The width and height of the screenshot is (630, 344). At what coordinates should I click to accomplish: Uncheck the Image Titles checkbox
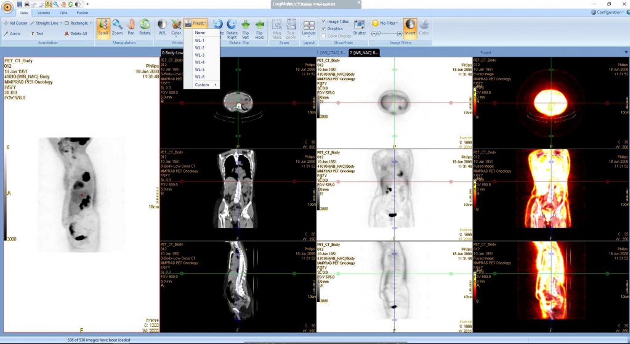[324, 22]
